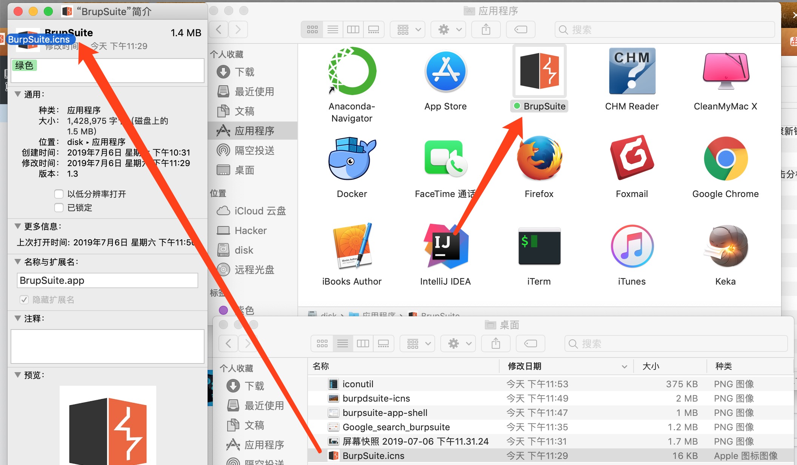
Task: Click the purple tag color dot
Action: click(x=223, y=310)
